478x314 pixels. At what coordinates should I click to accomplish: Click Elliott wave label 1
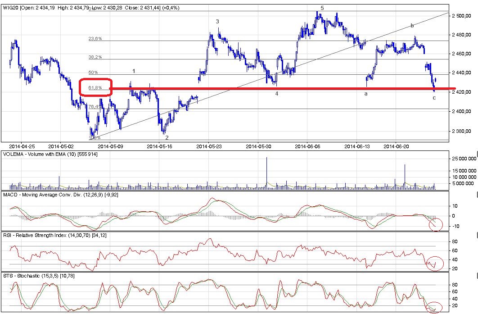click(134, 71)
